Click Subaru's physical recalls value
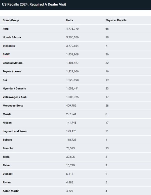 click(106, 140)
